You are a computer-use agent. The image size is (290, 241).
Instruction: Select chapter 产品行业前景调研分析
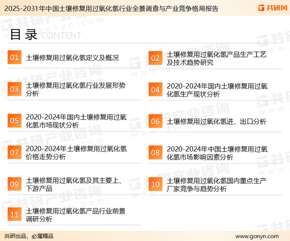pos(76,215)
